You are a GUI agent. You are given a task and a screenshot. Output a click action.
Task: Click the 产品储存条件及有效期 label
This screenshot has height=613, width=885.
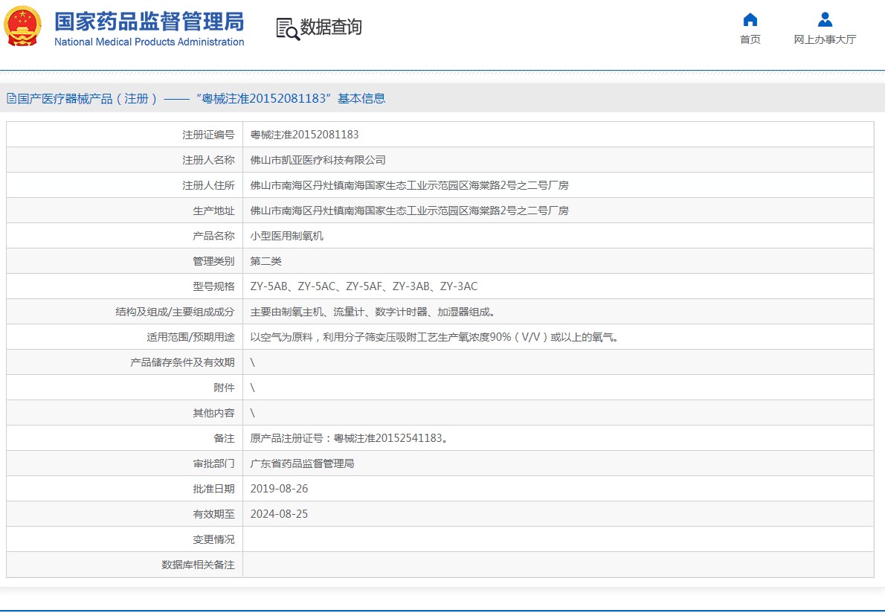pyautogui.click(x=182, y=362)
